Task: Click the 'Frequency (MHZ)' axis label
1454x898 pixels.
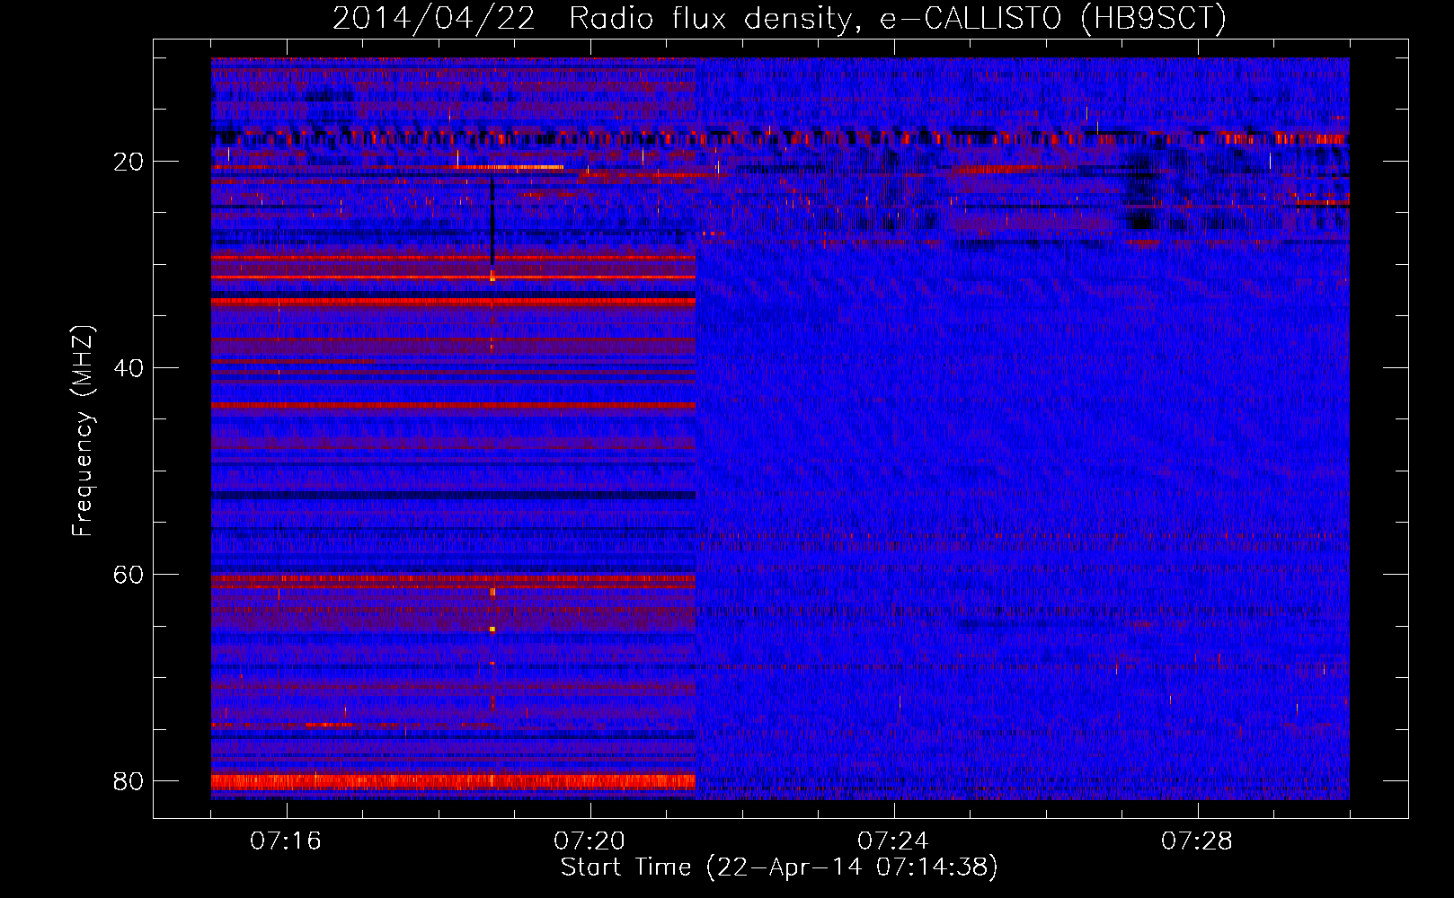Action: point(83,431)
